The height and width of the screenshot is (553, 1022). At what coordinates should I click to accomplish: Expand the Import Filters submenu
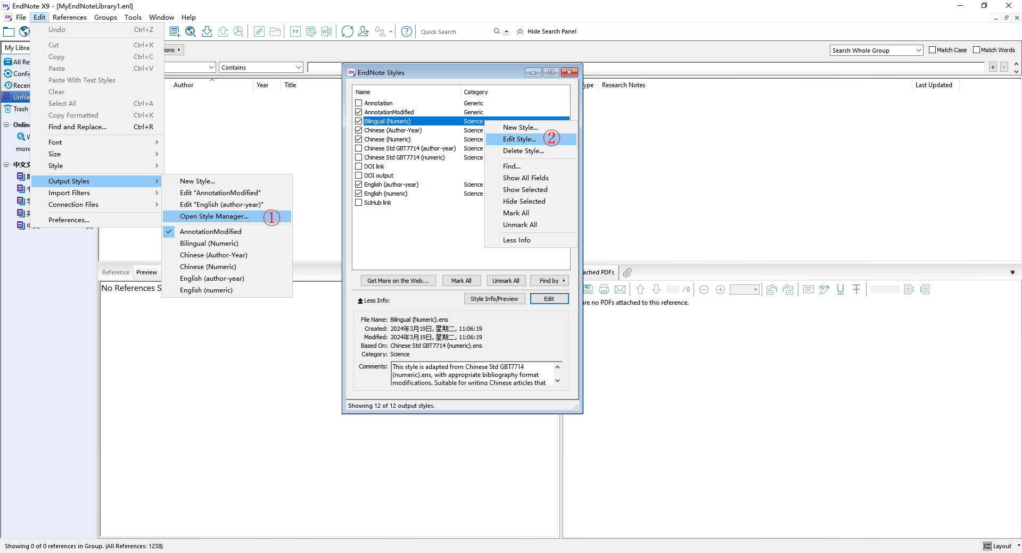click(x=97, y=193)
